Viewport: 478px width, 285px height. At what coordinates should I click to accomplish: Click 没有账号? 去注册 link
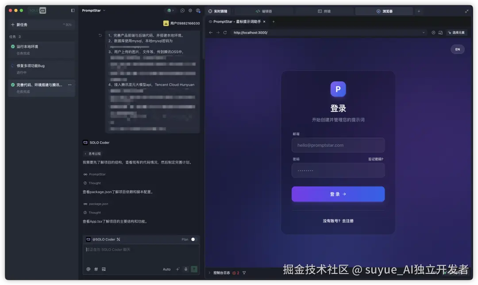pyautogui.click(x=338, y=221)
